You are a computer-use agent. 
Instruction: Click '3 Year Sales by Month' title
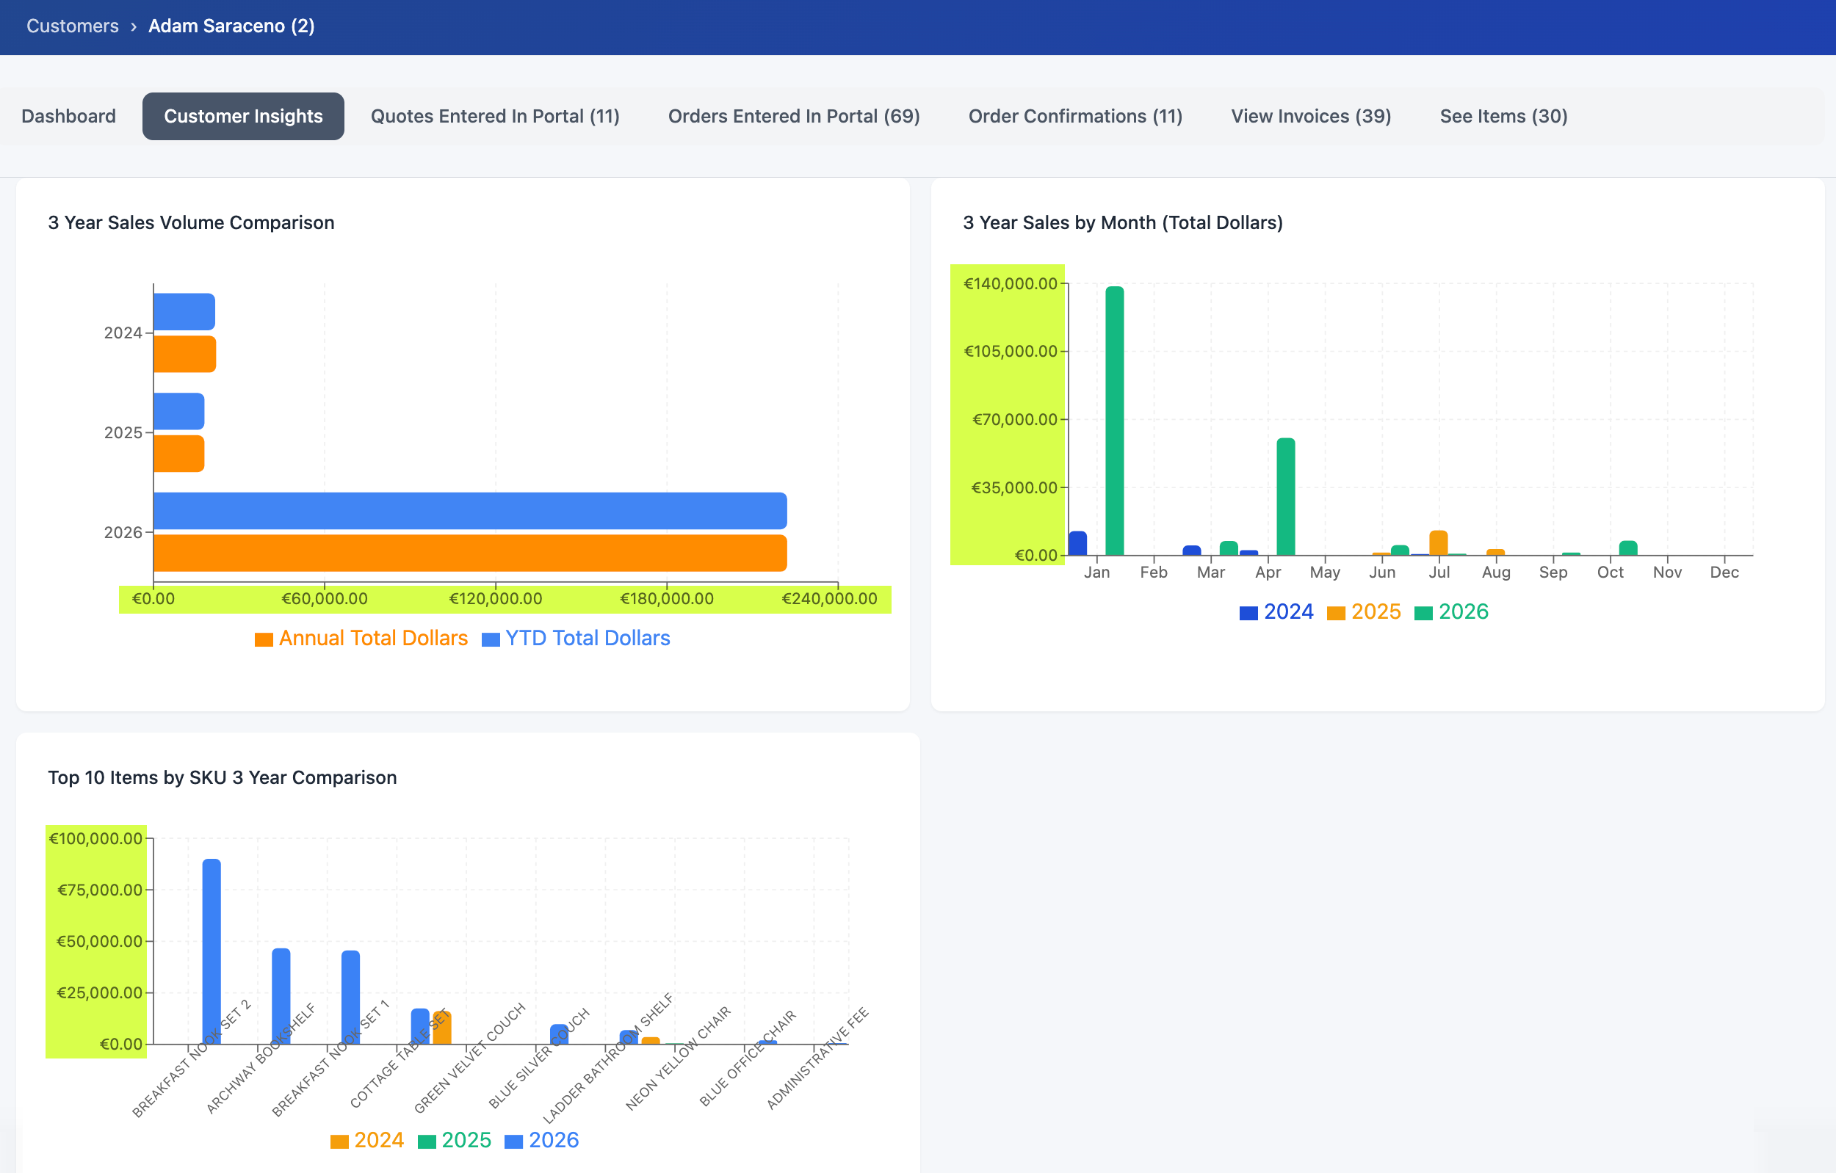click(x=1122, y=222)
